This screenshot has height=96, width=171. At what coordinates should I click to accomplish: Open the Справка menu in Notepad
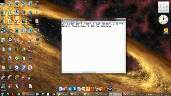coord(81,22)
